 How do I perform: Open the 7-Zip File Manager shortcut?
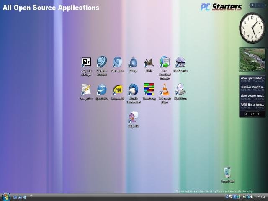(x=86, y=66)
